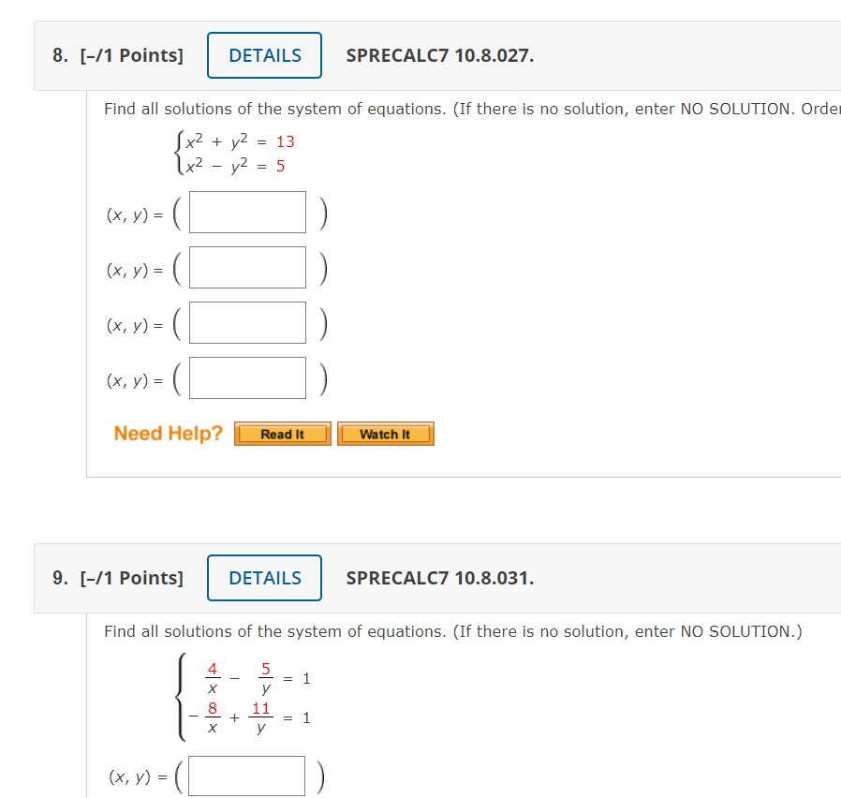Screen dimensions: 841x798
Task: Focus the (x, y) answer box in question 9
Action: 247,776
